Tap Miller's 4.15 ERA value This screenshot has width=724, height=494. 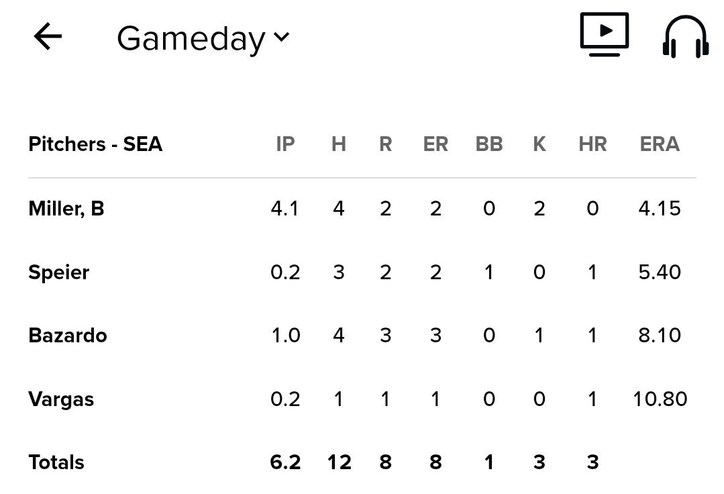660,209
